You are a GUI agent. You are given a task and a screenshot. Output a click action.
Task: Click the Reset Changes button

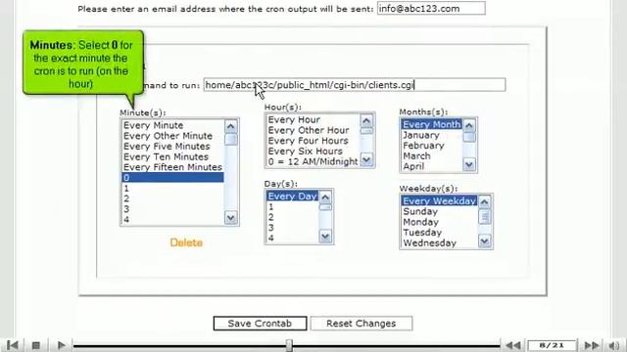click(x=362, y=324)
